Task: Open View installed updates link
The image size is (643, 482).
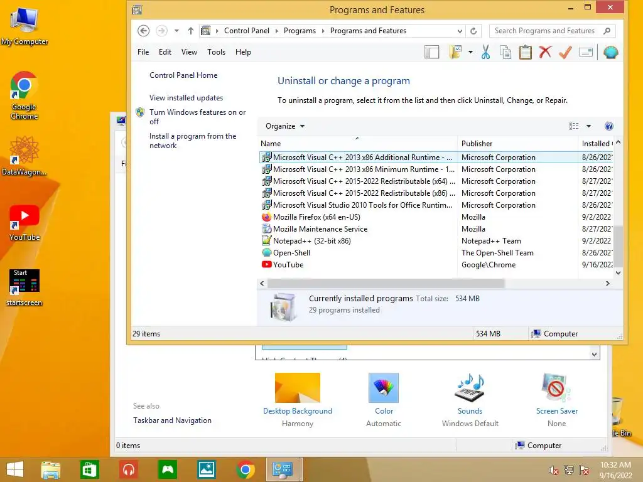Action: tap(186, 98)
